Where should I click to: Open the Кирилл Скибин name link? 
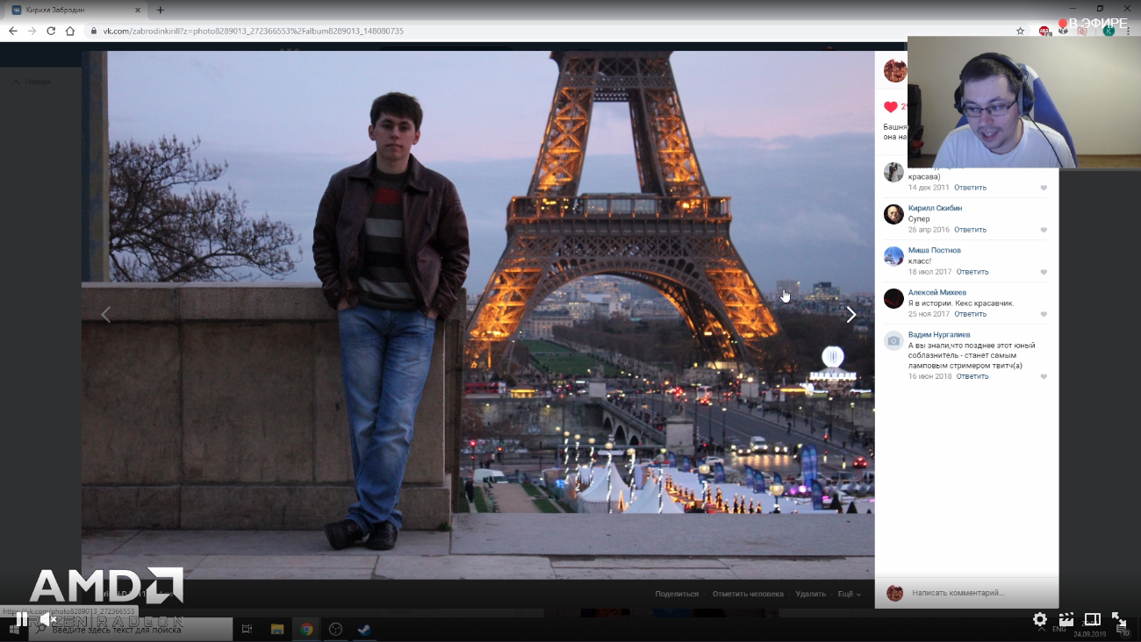(x=935, y=209)
